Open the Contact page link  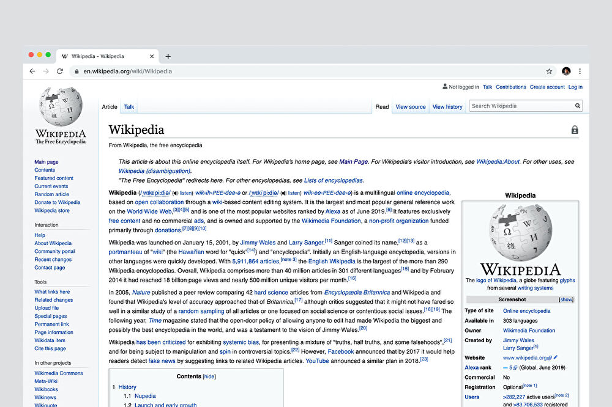pyautogui.click(x=50, y=268)
